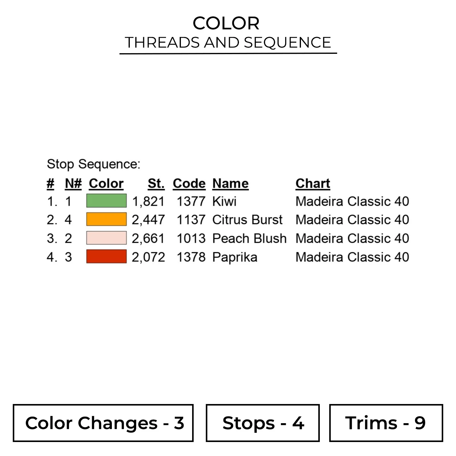Click the Color column header

[106, 184]
